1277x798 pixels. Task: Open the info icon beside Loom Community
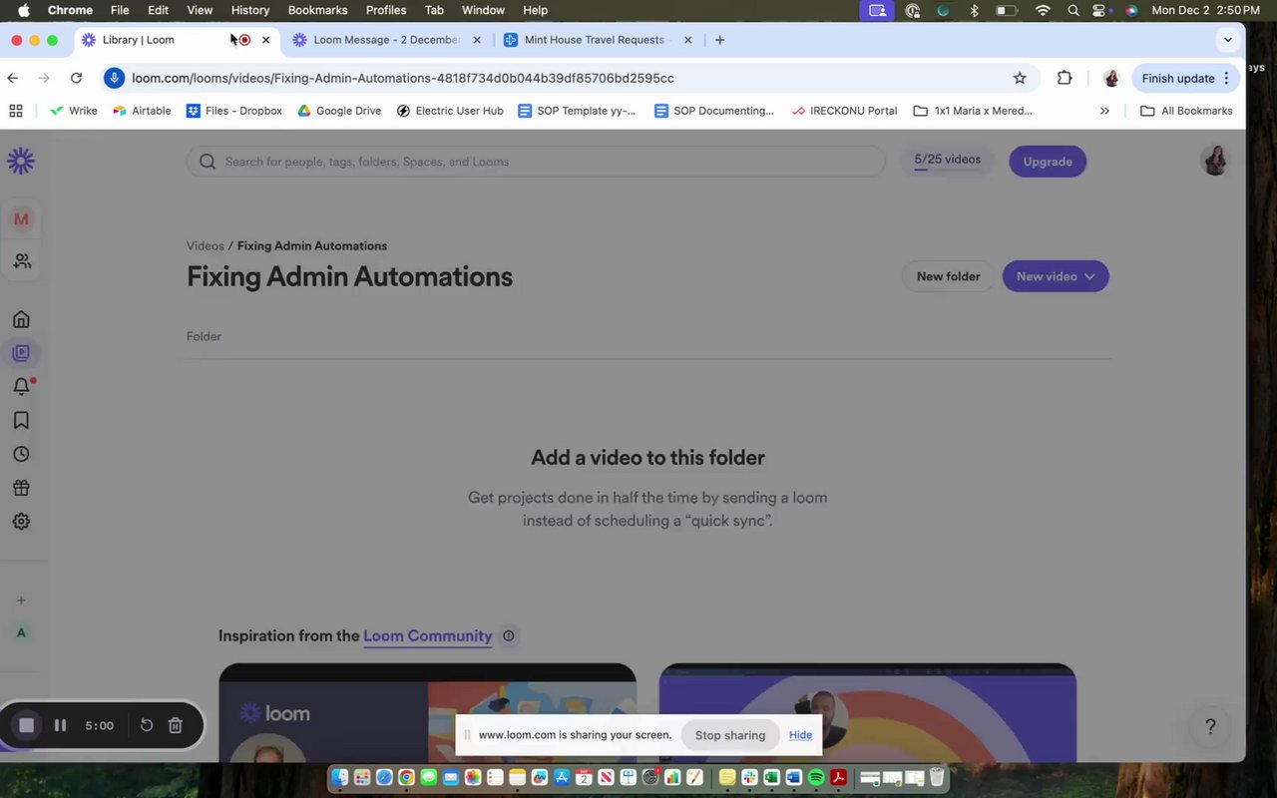(508, 635)
